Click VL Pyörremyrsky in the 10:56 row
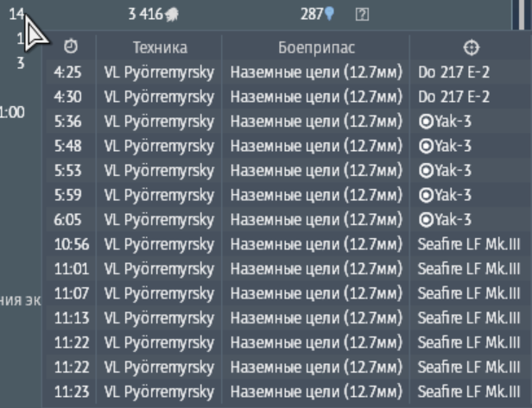This screenshot has width=532, height=408. point(159,245)
